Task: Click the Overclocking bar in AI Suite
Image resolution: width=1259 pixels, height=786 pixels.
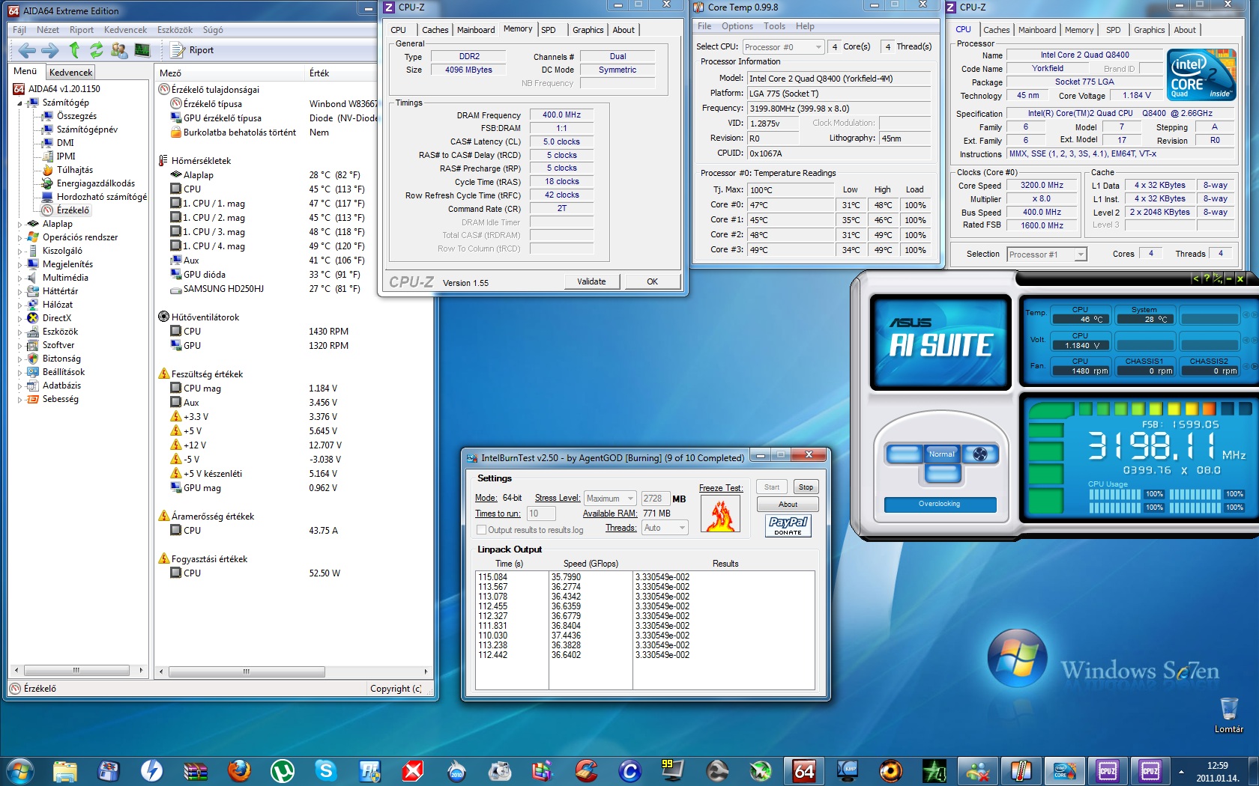Action: (940, 504)
